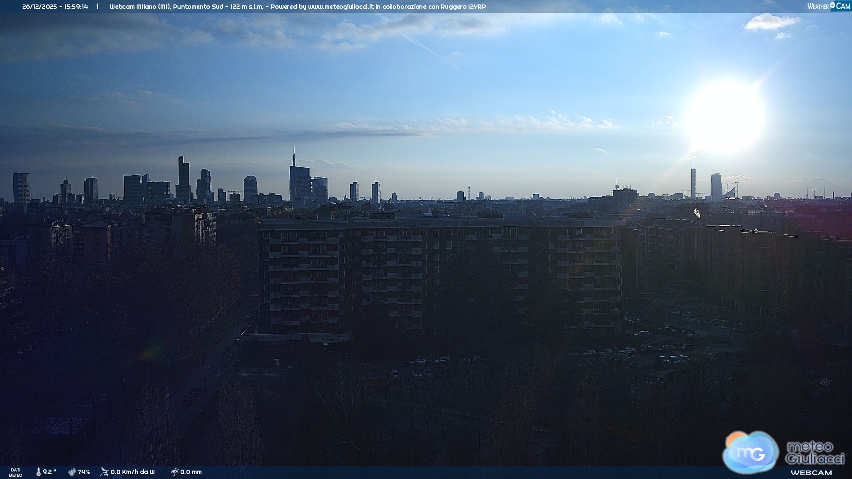Click the meteo Giuliacci brand text

pos(814,452)
